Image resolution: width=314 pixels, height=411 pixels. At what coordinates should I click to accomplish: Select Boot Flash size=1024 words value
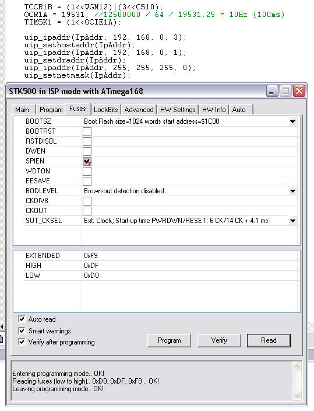pos(151,121)
